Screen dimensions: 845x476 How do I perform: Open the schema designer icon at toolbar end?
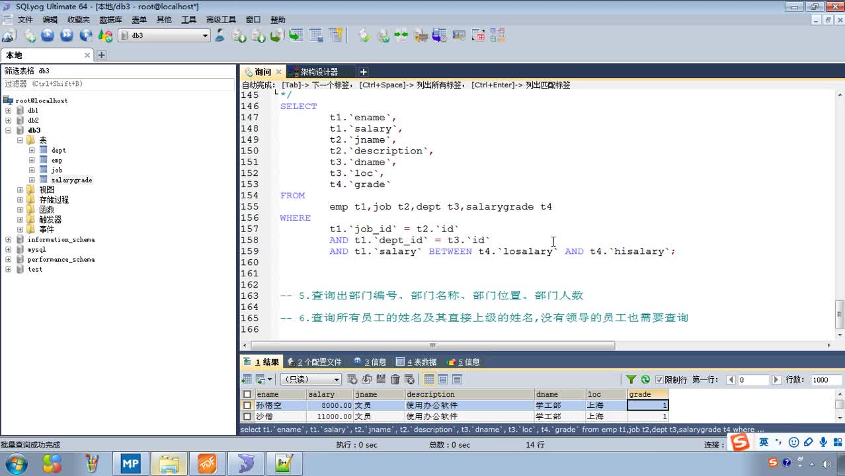pyautogui.click(x=497, y=36)
